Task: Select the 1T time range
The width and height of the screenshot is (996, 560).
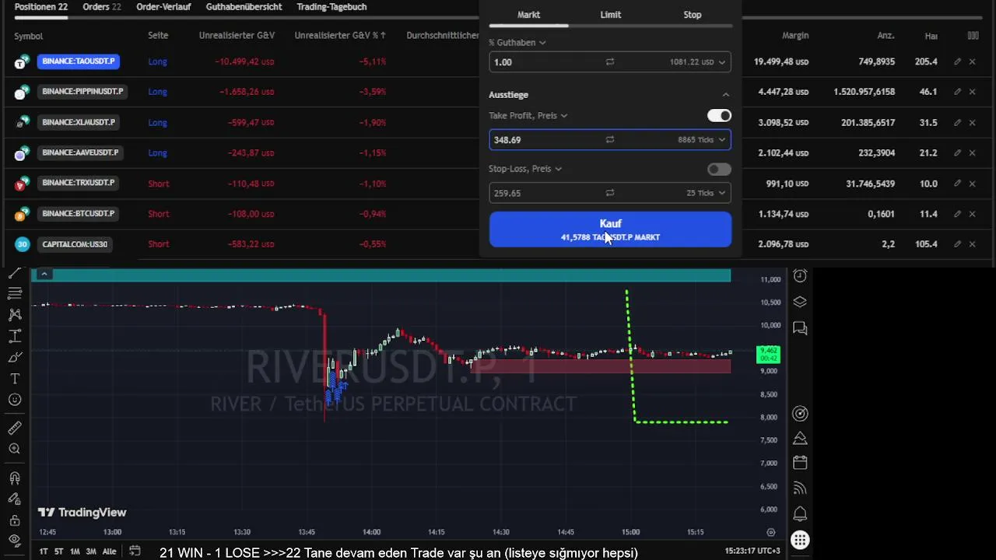Action: [44, 551]
